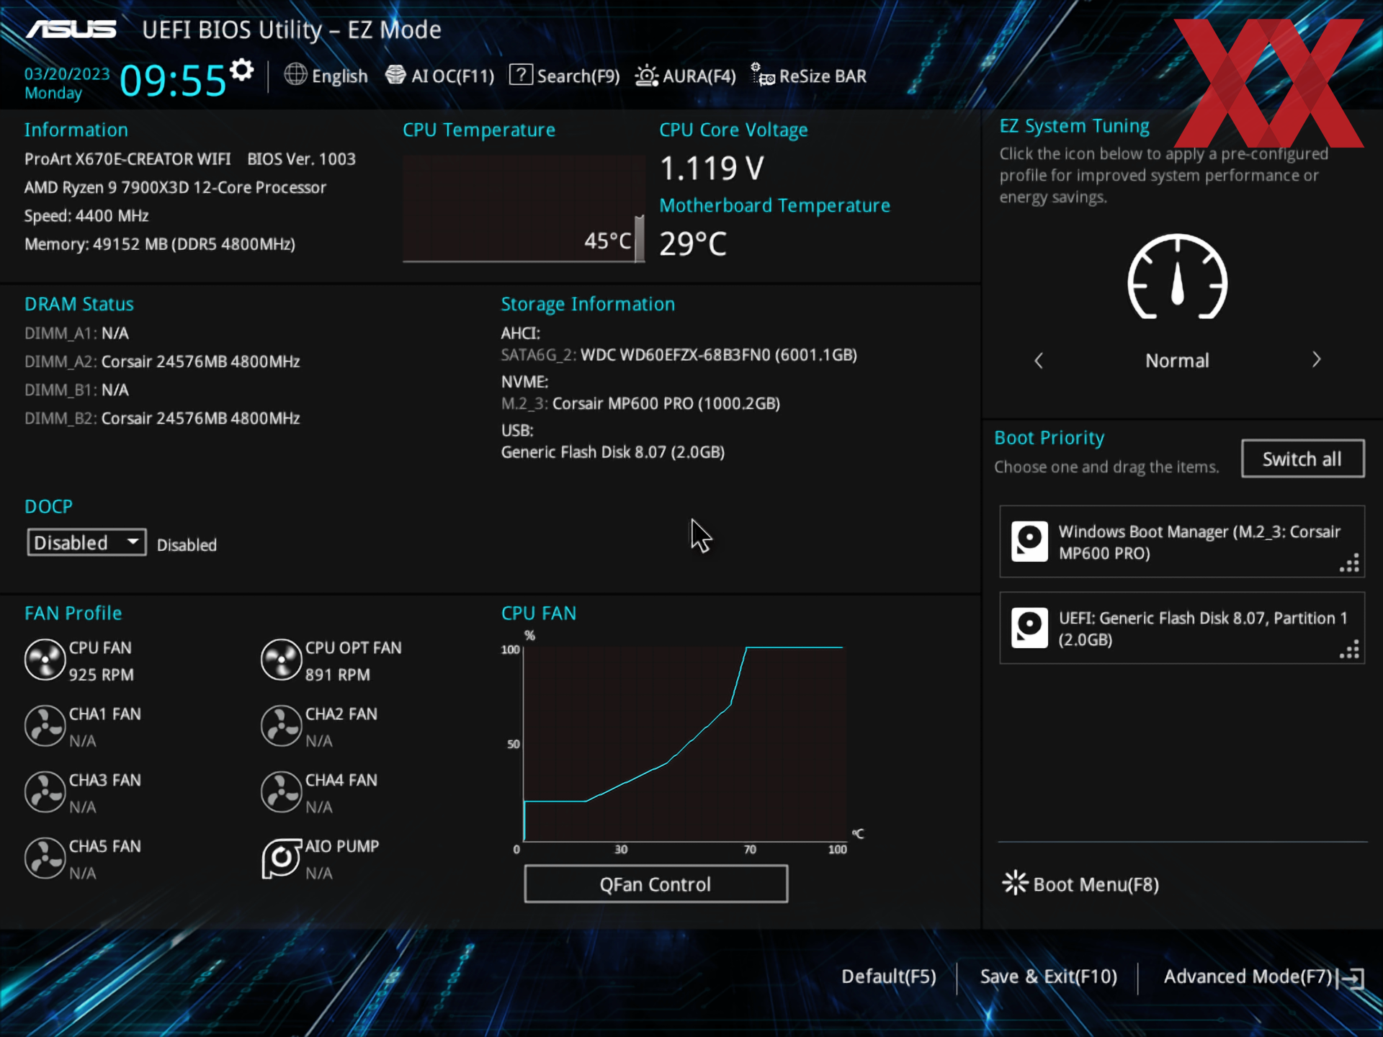
Task: Click the Boot Menu(F8) star icon
Action: point(1015,883)
